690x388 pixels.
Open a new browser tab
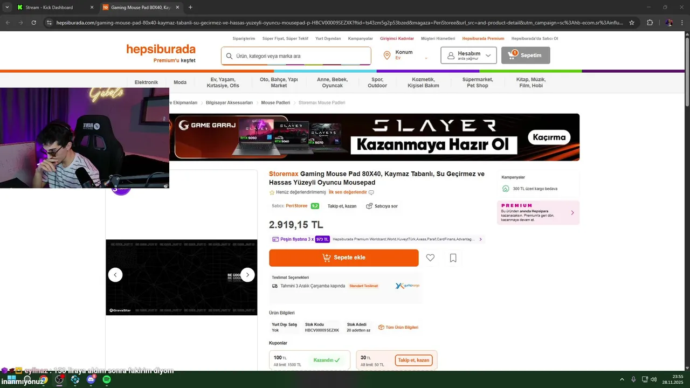(190, 8)
